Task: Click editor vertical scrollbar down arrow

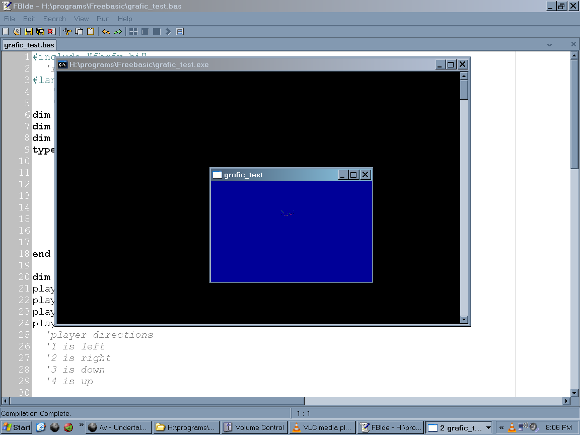Action: tap(574, 393)
